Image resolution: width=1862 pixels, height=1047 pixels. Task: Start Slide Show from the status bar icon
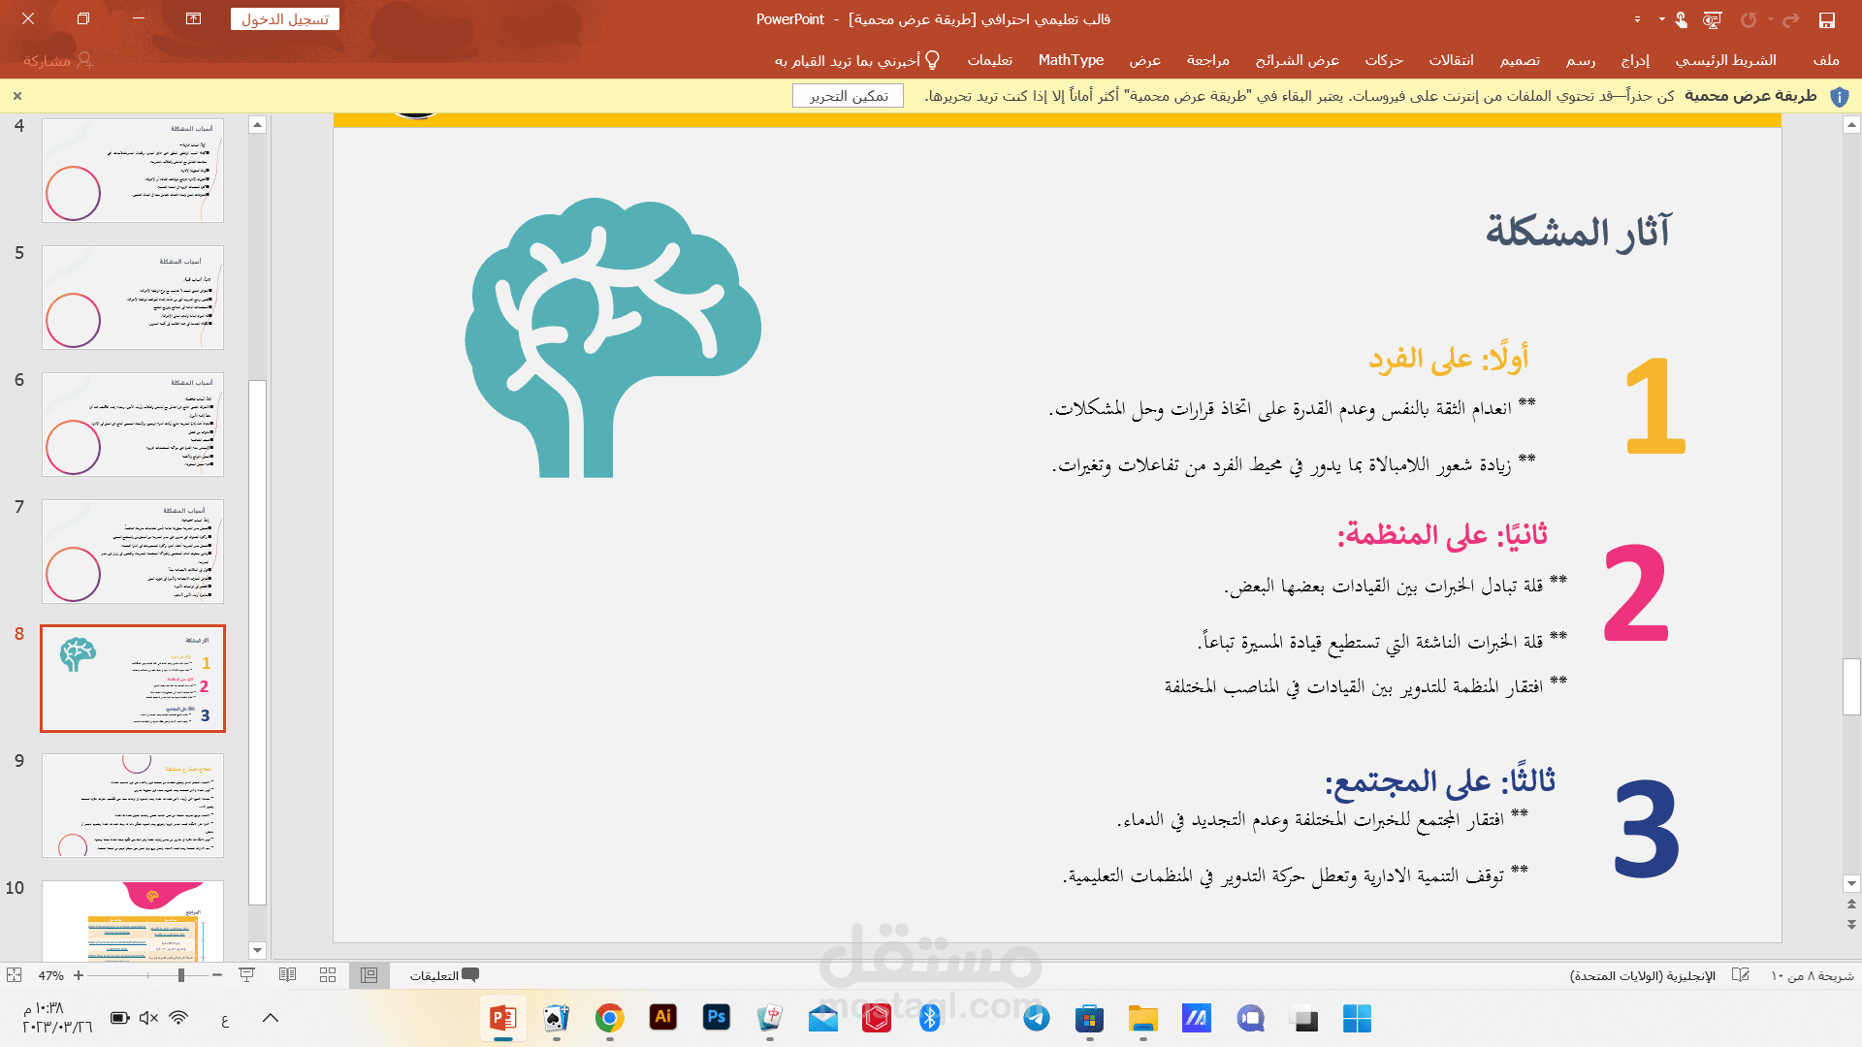[247, 975]
